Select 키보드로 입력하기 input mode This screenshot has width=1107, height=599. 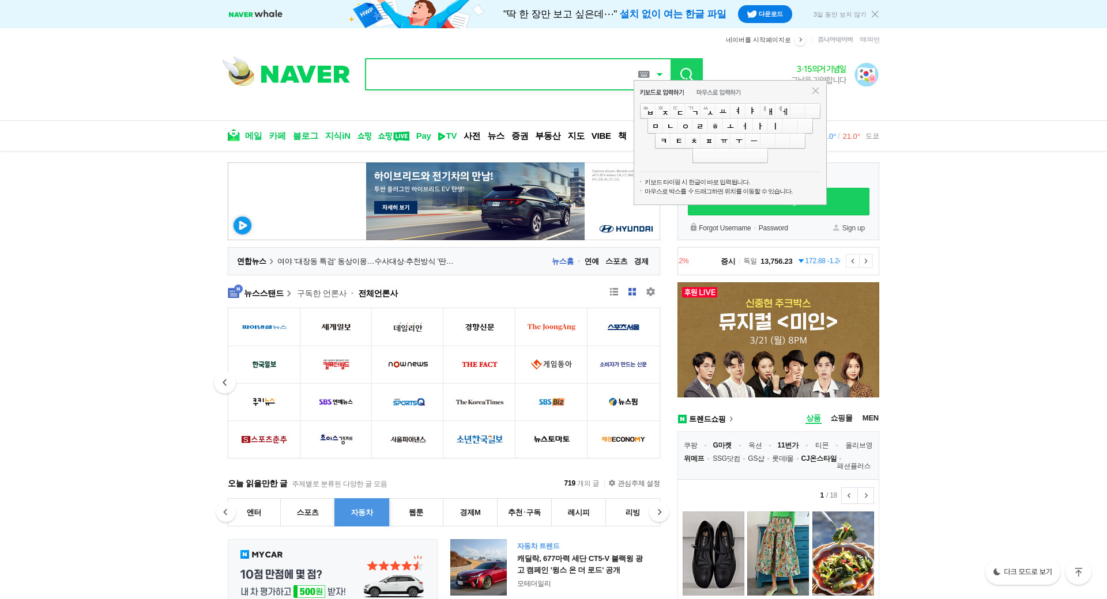click(x=662, y=92)
